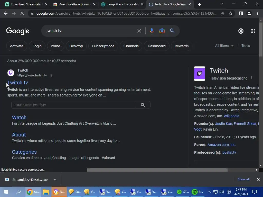Open Twitch knowledge panel more options
The image size is (263, 197).
pyautogui.click(x=252, y=78)
